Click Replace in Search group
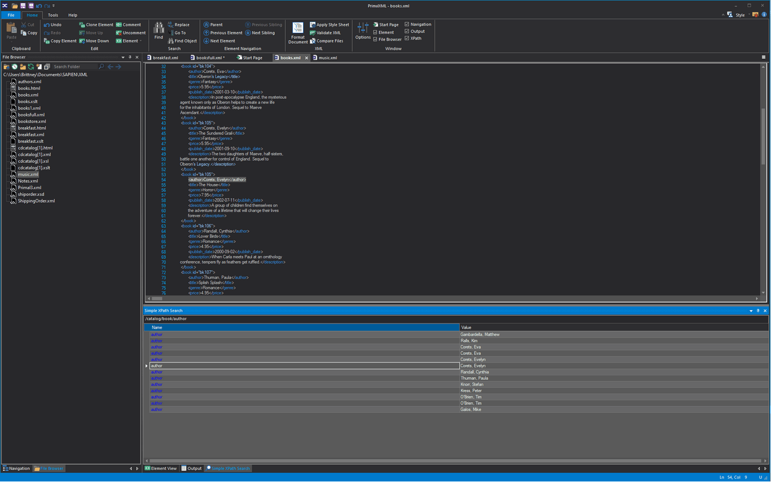Viewport: 771px width, 482px height. coord(179,25)
